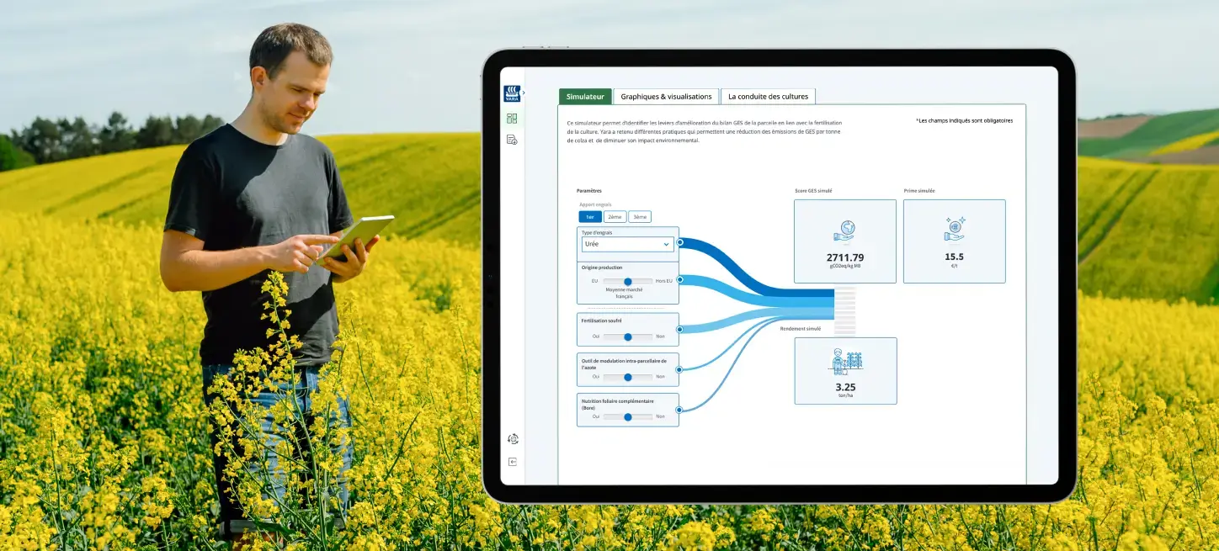Open the La conduite des cultures tab

(768, 97)
